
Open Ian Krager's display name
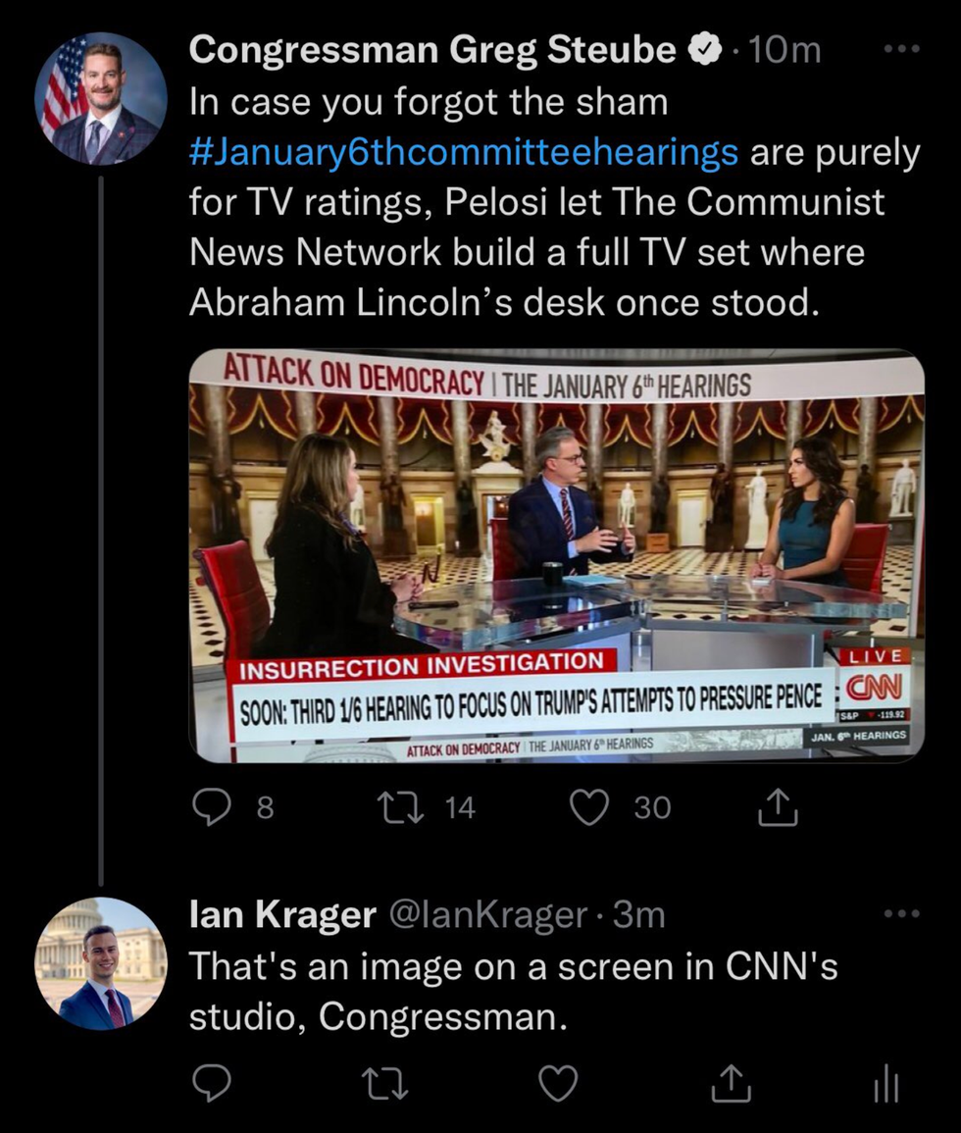(282, 914)
